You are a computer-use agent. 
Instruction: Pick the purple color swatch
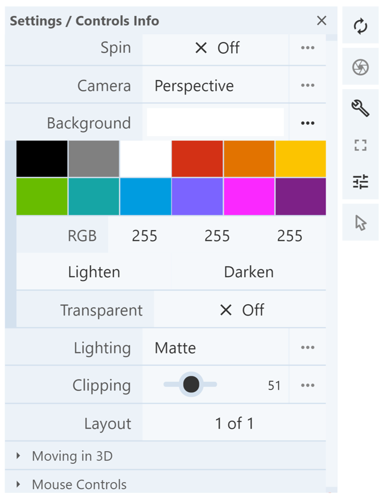300,196
